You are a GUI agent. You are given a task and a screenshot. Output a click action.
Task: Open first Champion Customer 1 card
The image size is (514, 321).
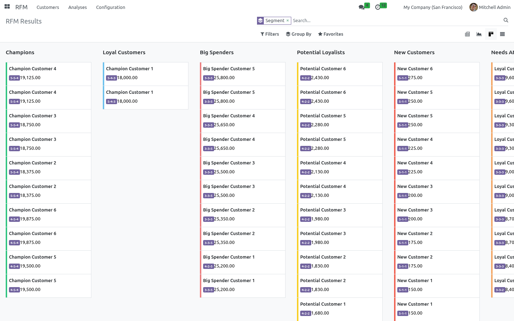pyautogui.click(x=146, y=74)
